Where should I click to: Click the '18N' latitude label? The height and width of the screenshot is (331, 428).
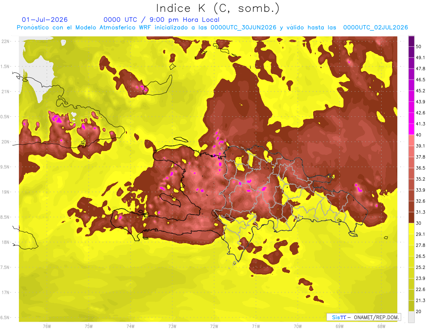point(5,242)
